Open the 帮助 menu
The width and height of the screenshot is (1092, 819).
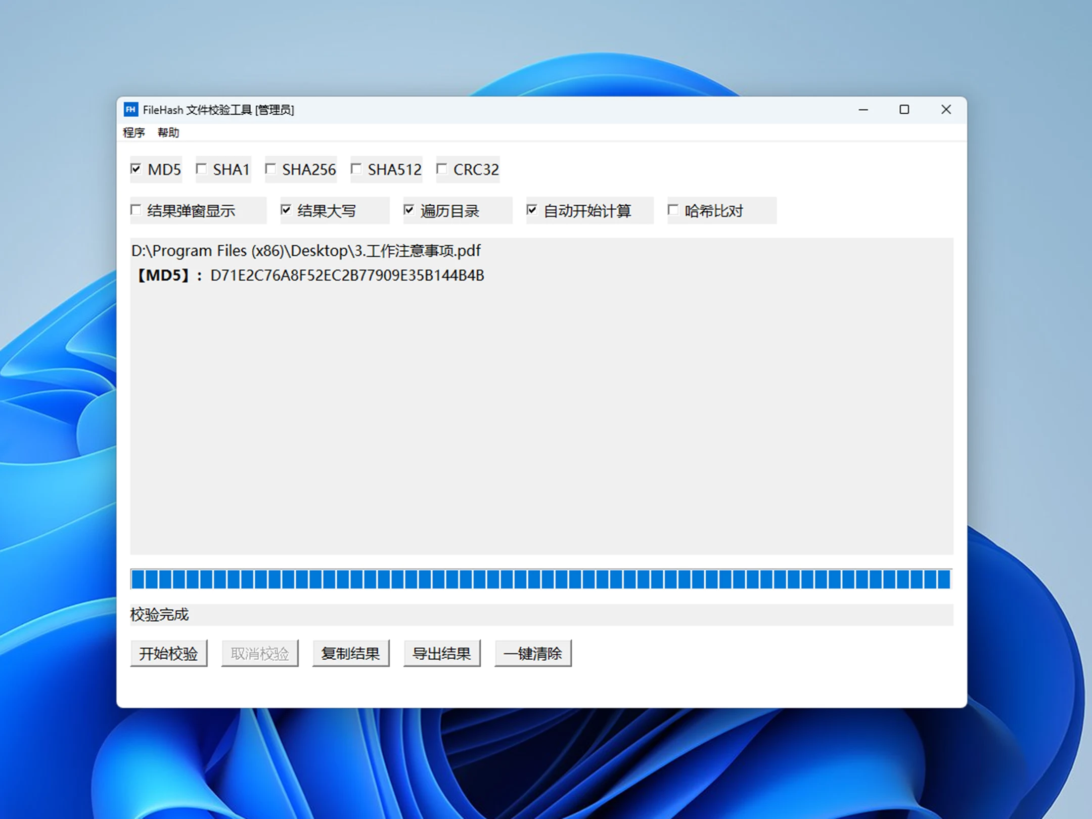[168, 132]
